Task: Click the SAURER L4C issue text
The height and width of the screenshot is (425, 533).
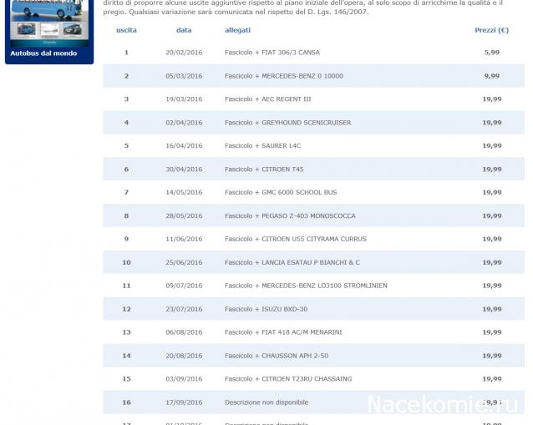Action: tap(262, 146)
